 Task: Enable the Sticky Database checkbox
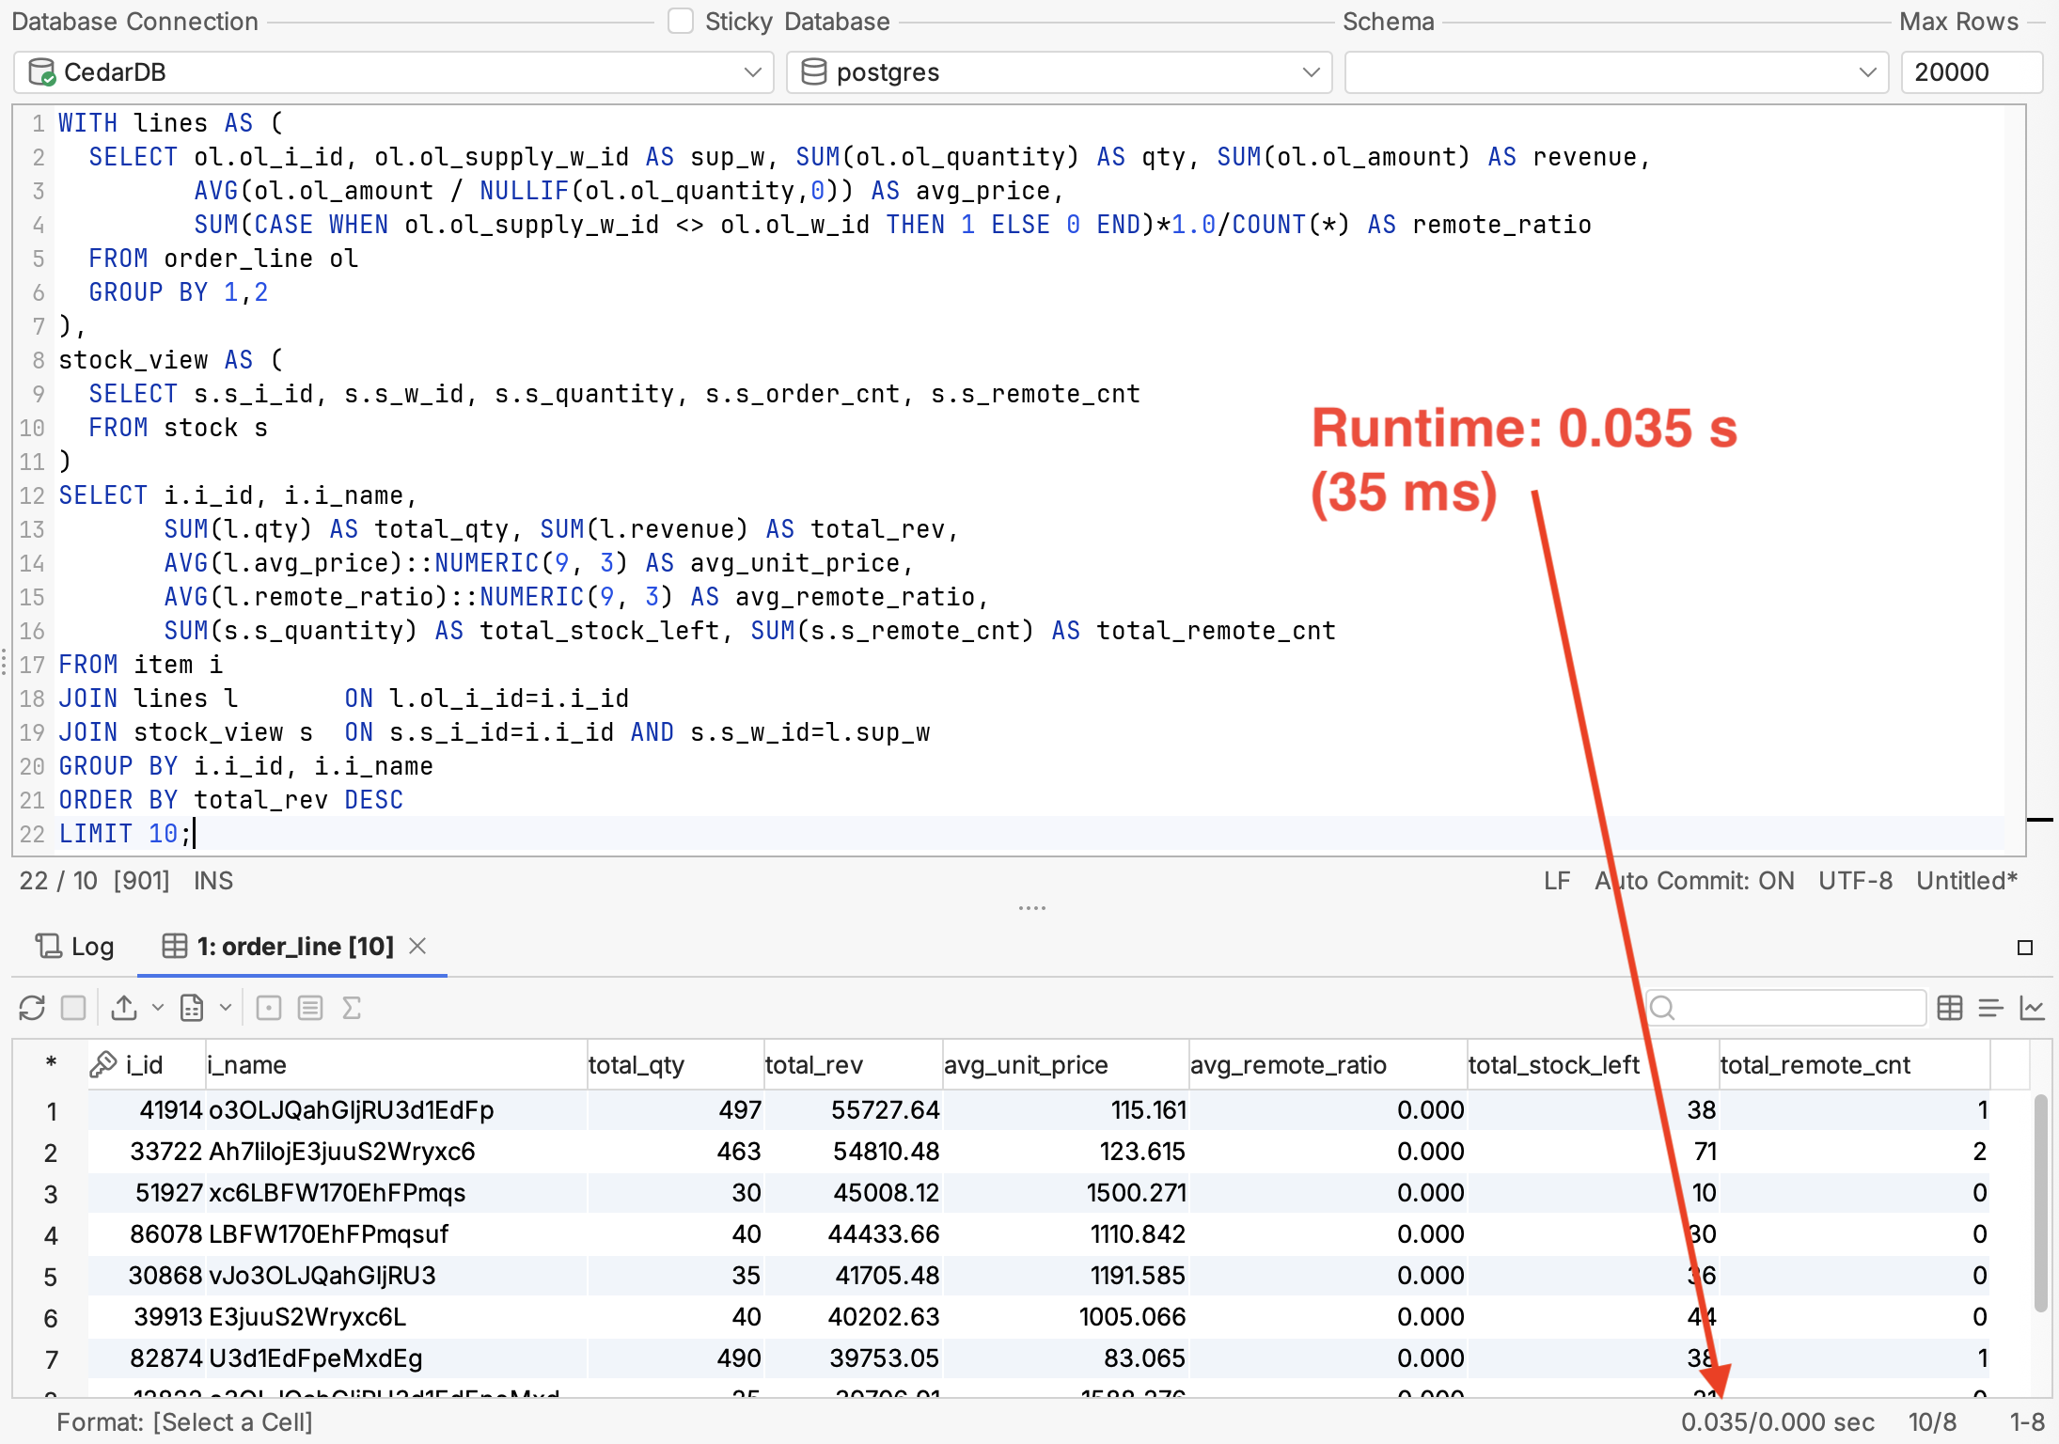(x=680, y=20)
